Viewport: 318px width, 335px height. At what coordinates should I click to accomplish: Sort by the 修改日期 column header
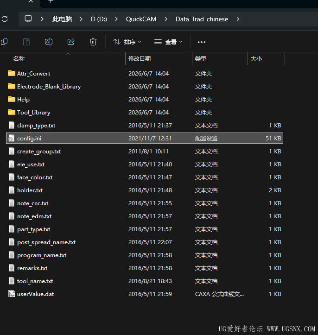point(140,59)
